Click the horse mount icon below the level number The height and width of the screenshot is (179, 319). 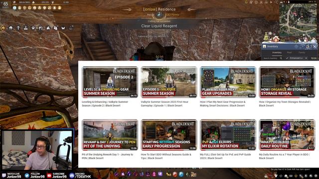[x=3, y=28]
